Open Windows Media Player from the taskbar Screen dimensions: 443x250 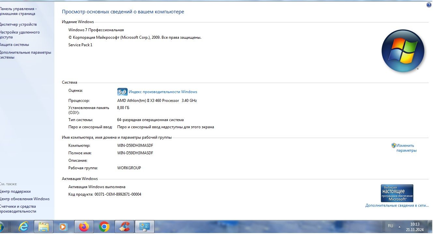point(64,227)
